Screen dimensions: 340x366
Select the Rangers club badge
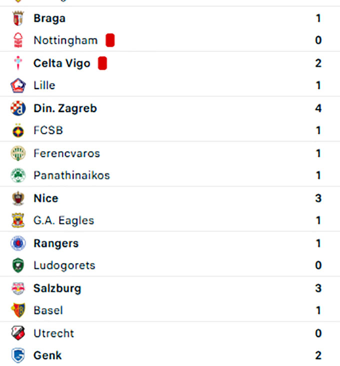pos(18,243)
